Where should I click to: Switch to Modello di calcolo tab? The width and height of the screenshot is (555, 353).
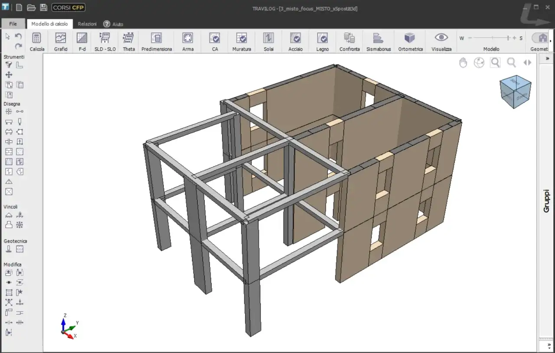49,24
